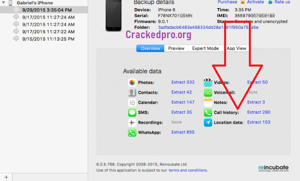Switch to the Preview tab
This screenshot has height=181, width=300.
[176, 48]
